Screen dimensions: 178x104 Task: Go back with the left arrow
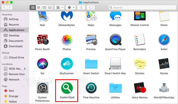coord(4,8)
